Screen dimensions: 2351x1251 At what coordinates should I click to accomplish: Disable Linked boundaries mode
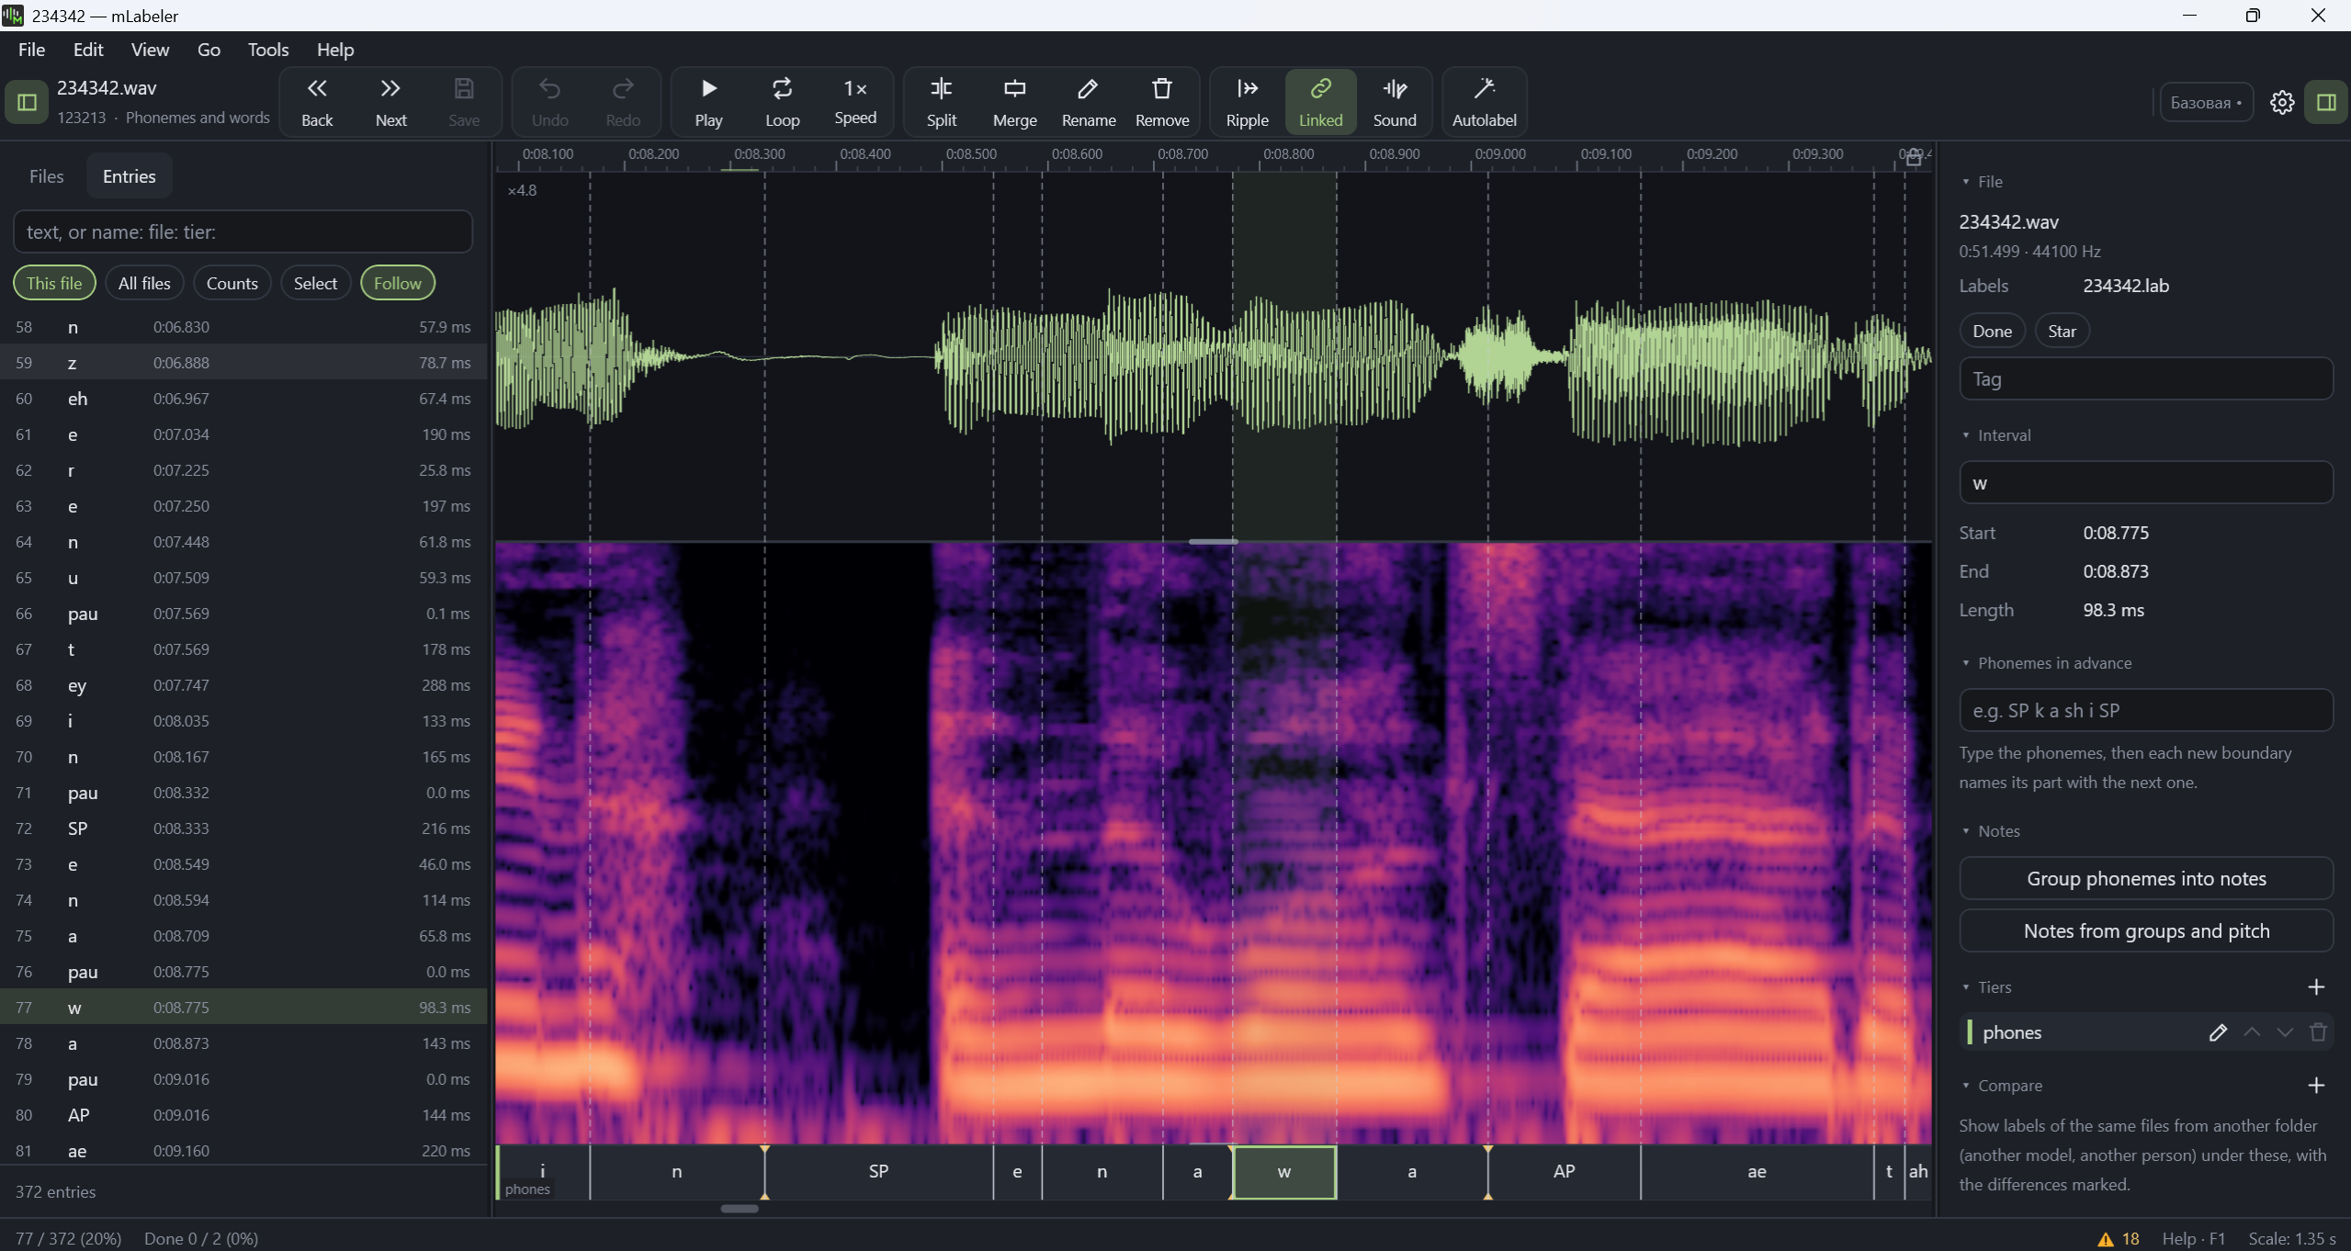point(1320,102)
